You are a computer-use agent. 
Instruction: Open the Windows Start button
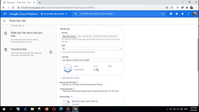(x=4, y=109)
